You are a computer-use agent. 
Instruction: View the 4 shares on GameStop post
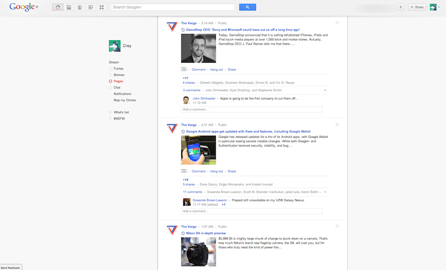point(189,83)
